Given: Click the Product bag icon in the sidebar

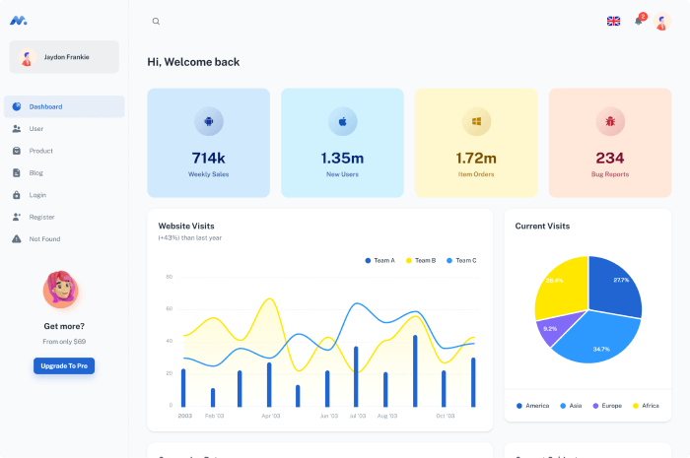Looking at the screenshot, I should tap(17, 151).
